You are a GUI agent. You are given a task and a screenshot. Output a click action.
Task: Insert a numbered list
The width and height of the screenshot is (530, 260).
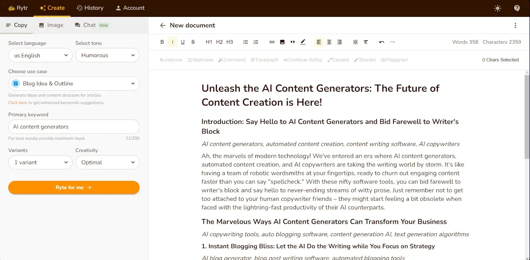pos(256,42)
